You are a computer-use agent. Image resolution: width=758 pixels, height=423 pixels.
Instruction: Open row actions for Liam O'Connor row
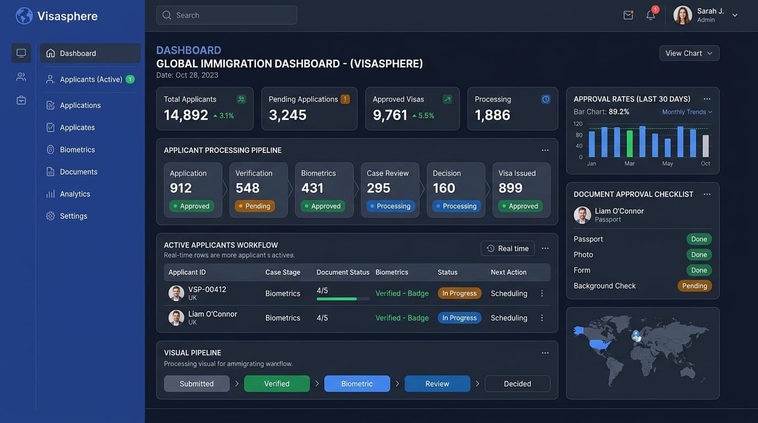542,318
